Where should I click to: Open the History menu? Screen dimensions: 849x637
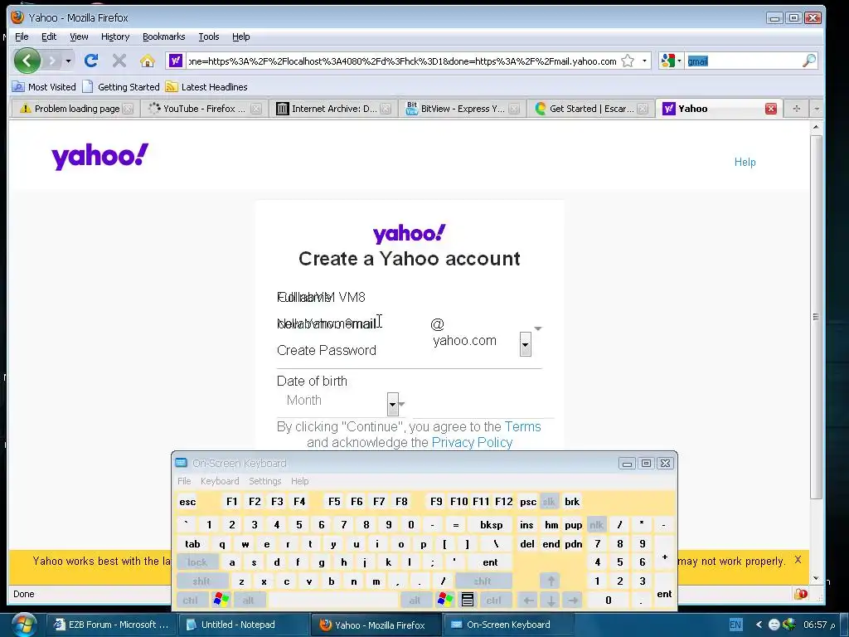(x=115, y=36)
